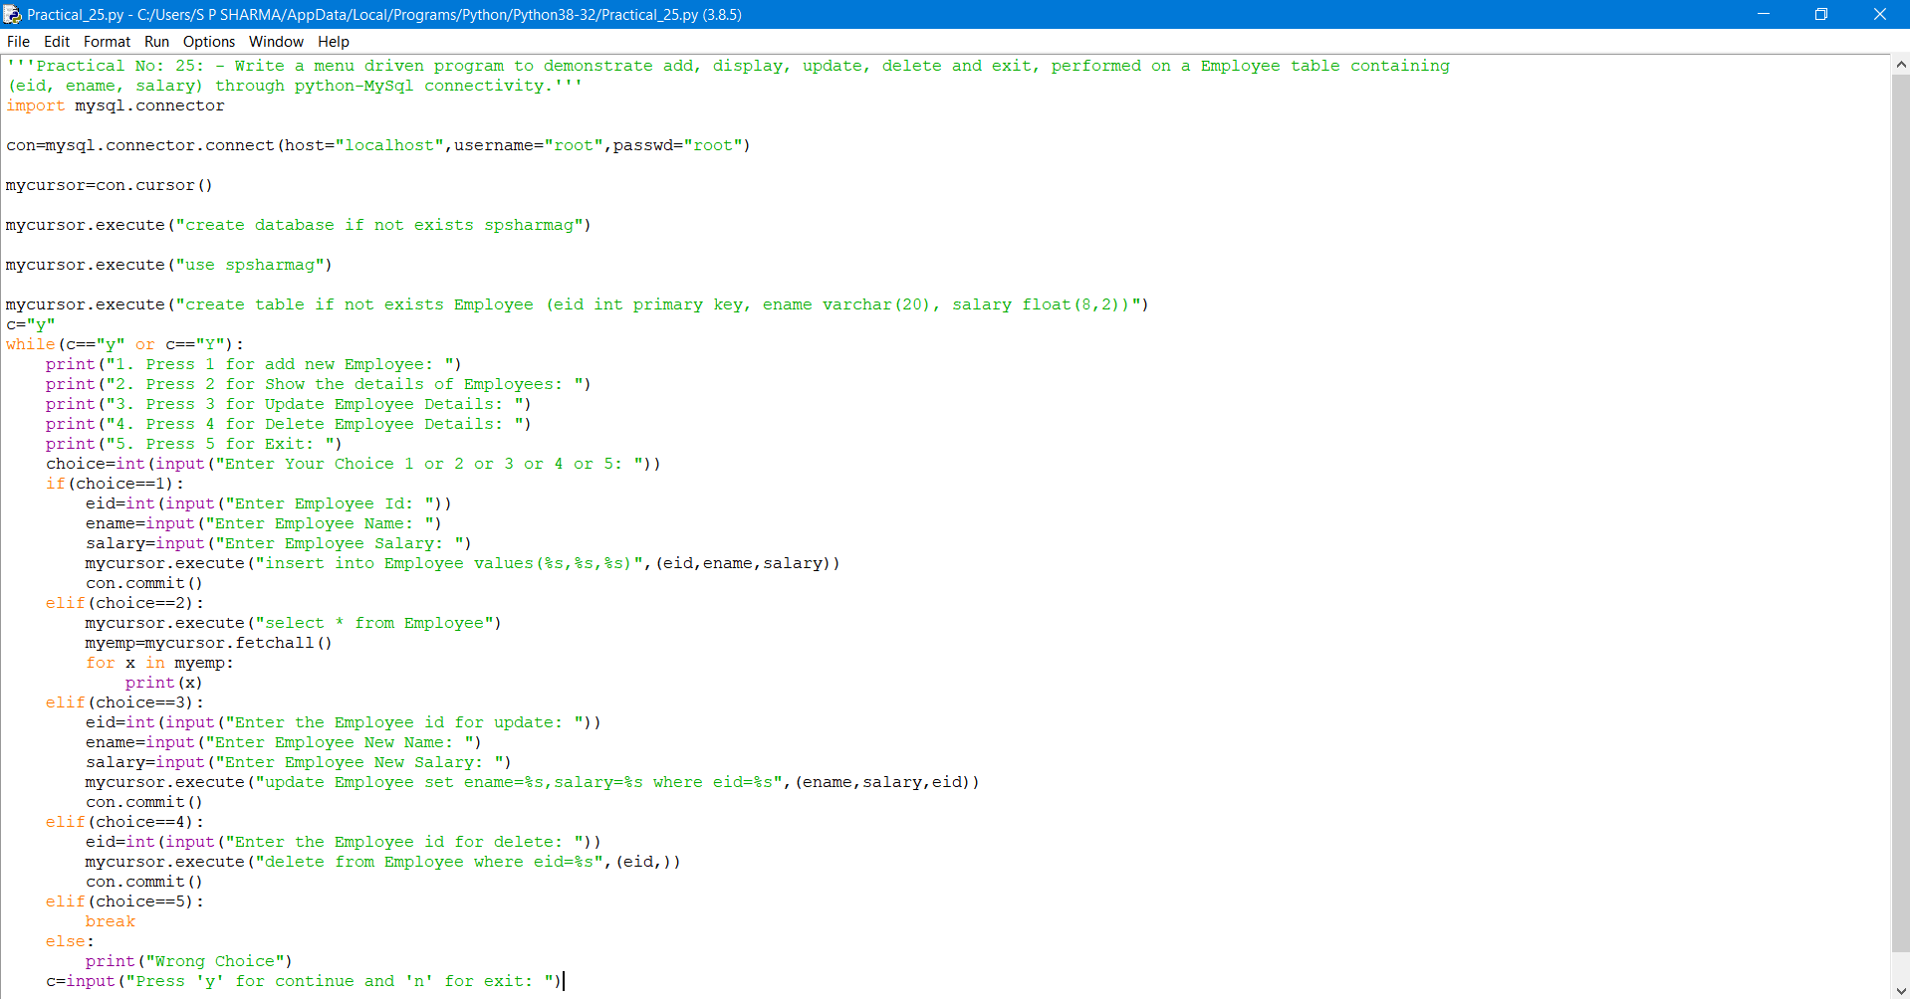
Task: Click the restore window button
Action: click(1821, 14)
